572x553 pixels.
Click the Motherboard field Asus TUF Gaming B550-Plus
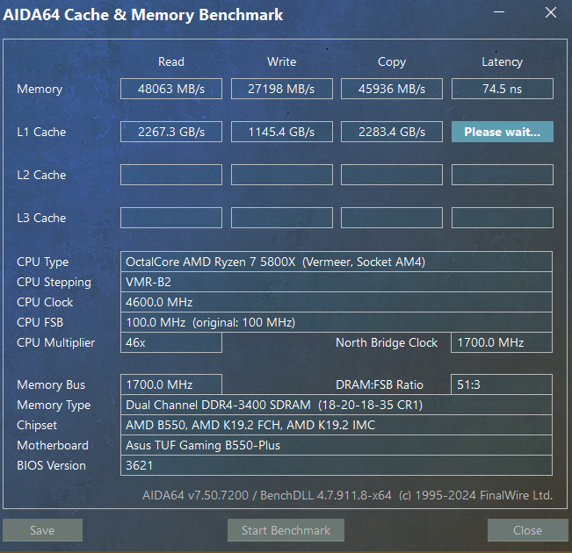337,445
